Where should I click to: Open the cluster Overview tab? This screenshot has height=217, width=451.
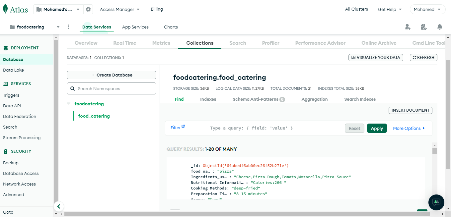click(x=86, y=43)
